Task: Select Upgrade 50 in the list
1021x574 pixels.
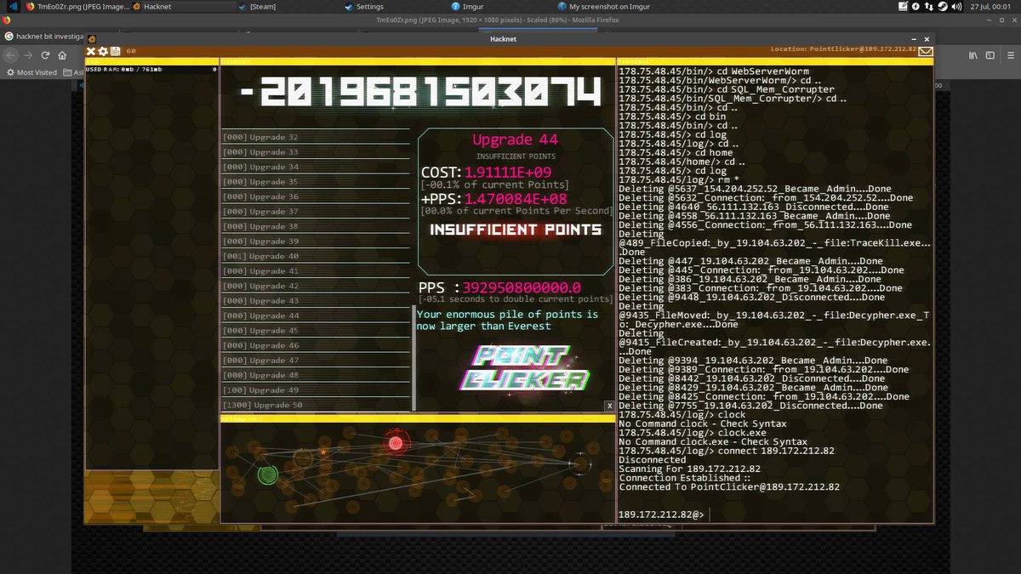Action: (x=315, y=406)
